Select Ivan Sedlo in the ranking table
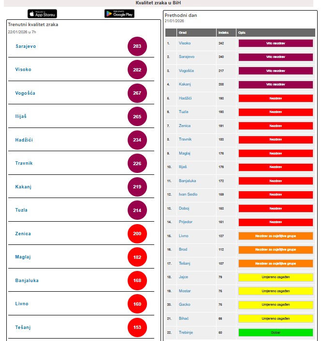This screenshot has height=341, width=322. (x=188, y=194)
